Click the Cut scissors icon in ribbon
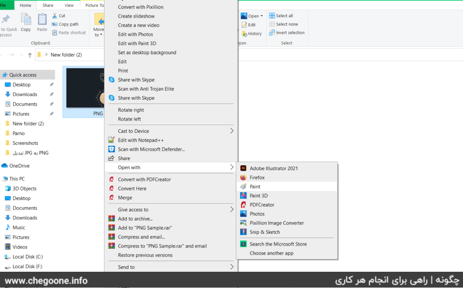Screen dimensions: 463x288 pos(55,16)
